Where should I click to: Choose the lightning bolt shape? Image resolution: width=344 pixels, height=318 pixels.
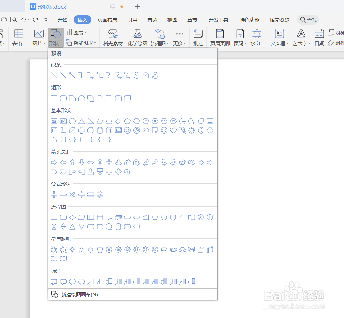point(182,130)
